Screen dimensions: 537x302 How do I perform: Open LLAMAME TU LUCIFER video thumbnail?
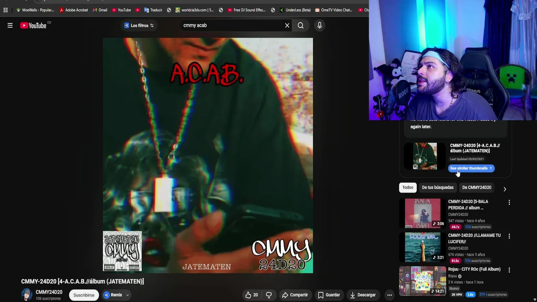[422, 247]
